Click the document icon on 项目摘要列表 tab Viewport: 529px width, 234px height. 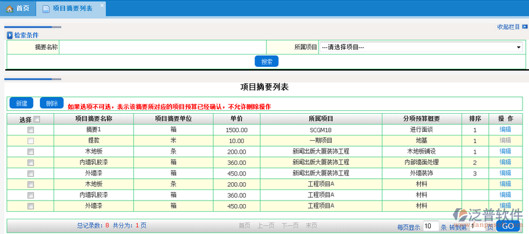click(45, 9)
